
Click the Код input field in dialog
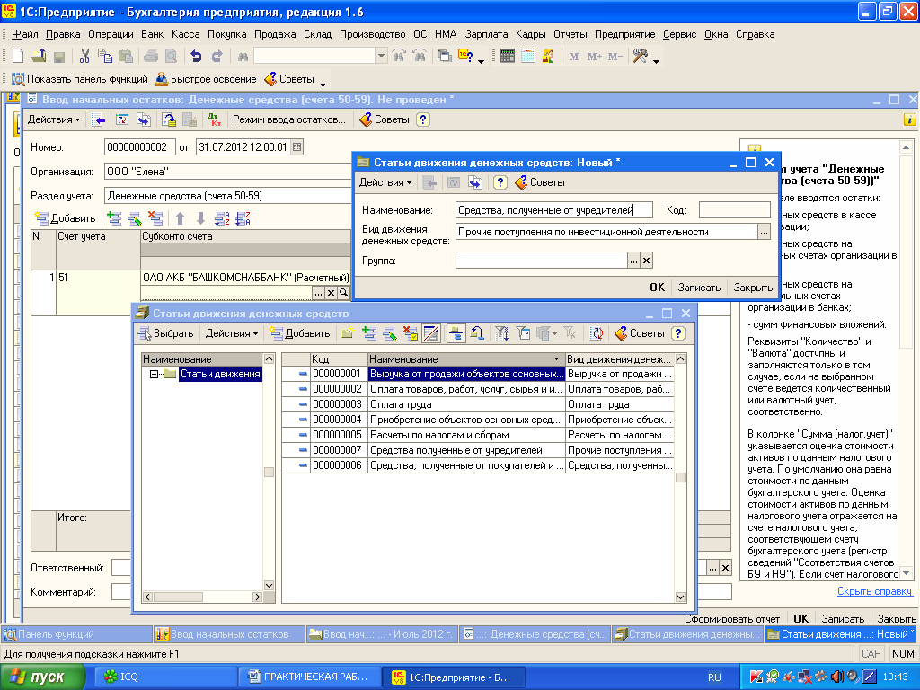(735, 210)
